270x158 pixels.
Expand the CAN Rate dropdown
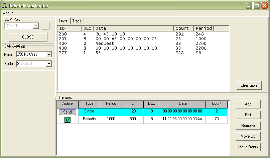49,54
